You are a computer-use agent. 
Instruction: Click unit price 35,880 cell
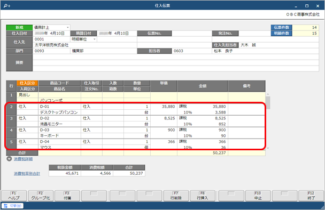pyautogui.click(x=164, y=107)
